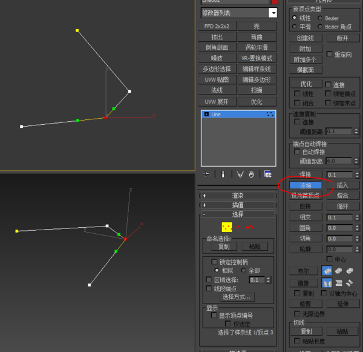The height and width of the screenshot is (352, 363).
Task: Click make unique icon below modifier stack
Action: pyautogui.click(x=240, y=174)
